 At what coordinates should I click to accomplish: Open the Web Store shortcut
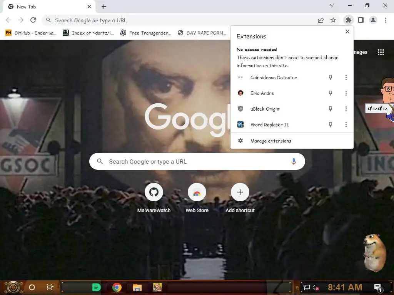pyautogui.click(x=197, y=198)
